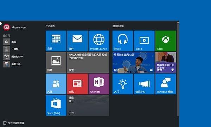Launch the green Xbox tile
This screenshot has width=211, height=127.
166,41
